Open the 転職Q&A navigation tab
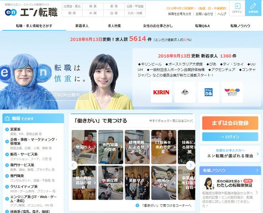263x213 pixels. pyautogui.click(x=202, y=26)
